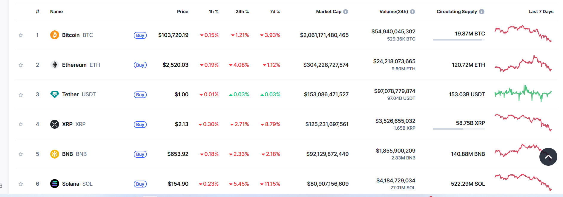Screen dimensions: 563x197
Task: Sort by the Market Cap column header
Action: point(329,12)
